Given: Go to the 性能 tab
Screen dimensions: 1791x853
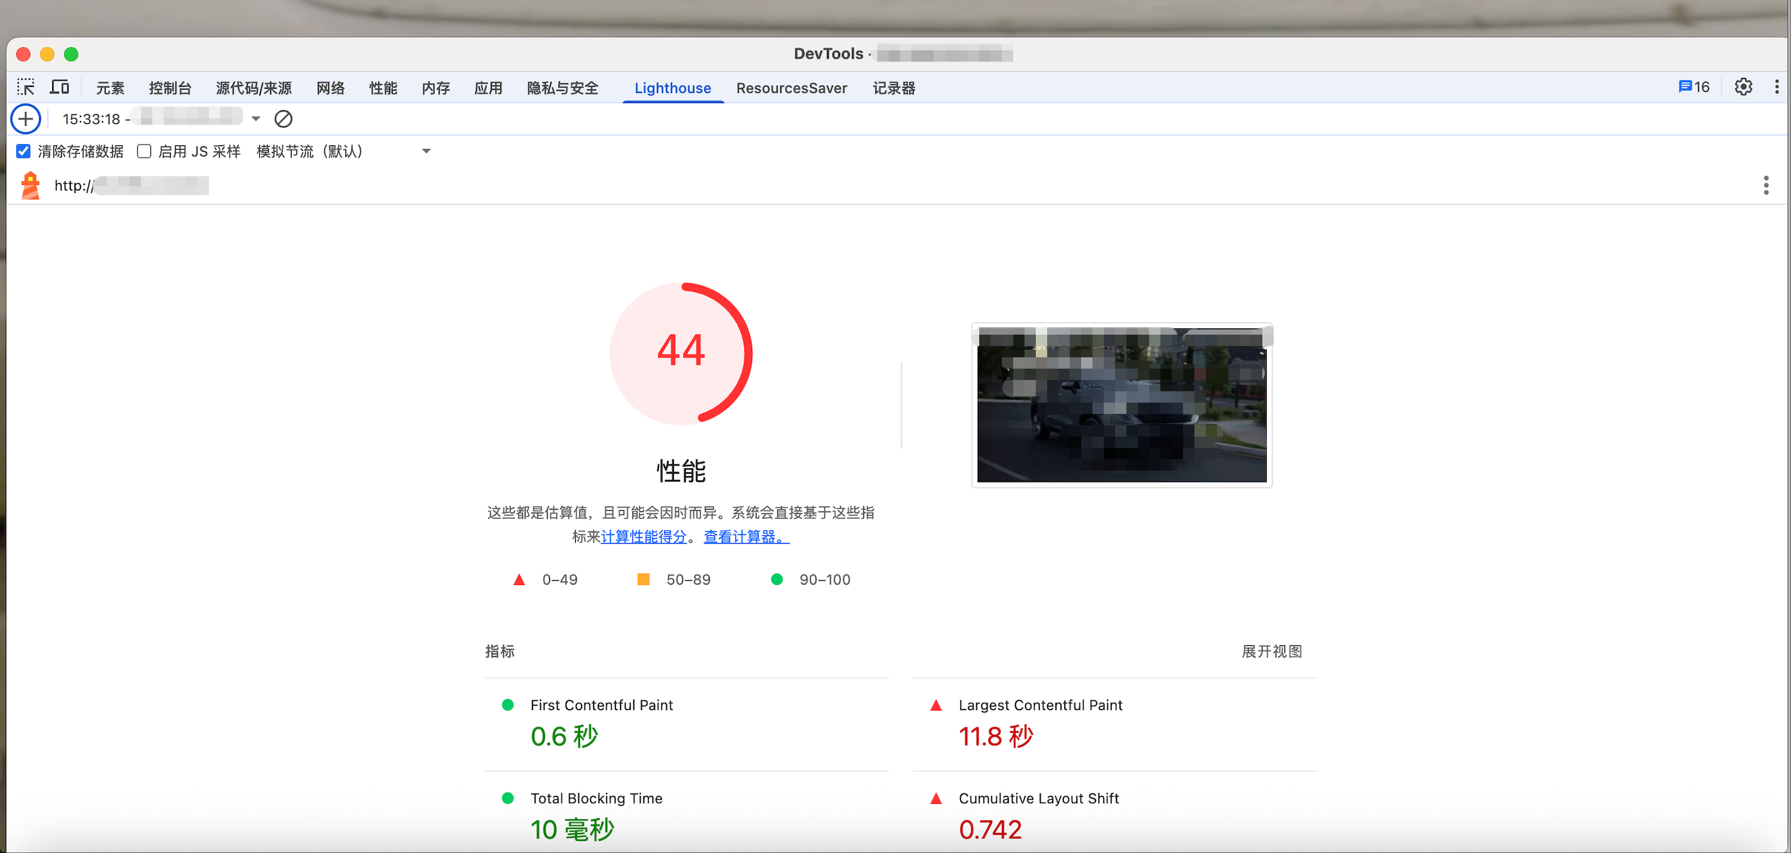Looking at the screenshot, I should tap(383, 87).
